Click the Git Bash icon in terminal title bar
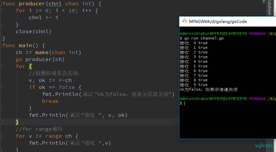This screenshot has width=276, height=152. point(184,22)
